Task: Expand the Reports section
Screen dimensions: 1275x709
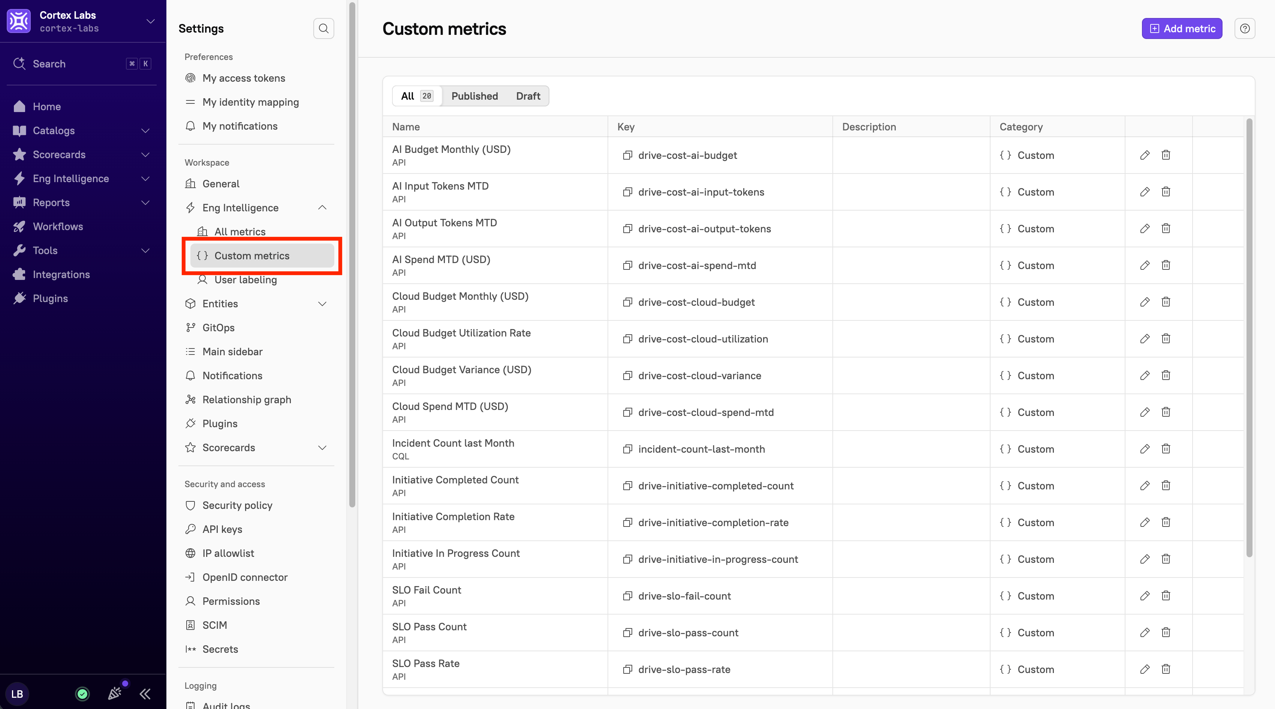Action: click(145, 202)
